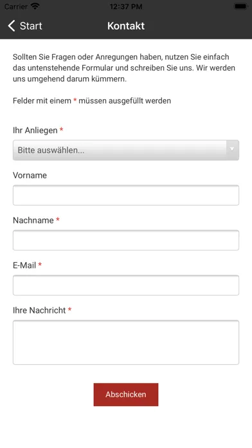The height and width of the screenshot is (448, 252).
Task: Click the Ihre Nachricht field label
Action: click(x=39, y=310)
